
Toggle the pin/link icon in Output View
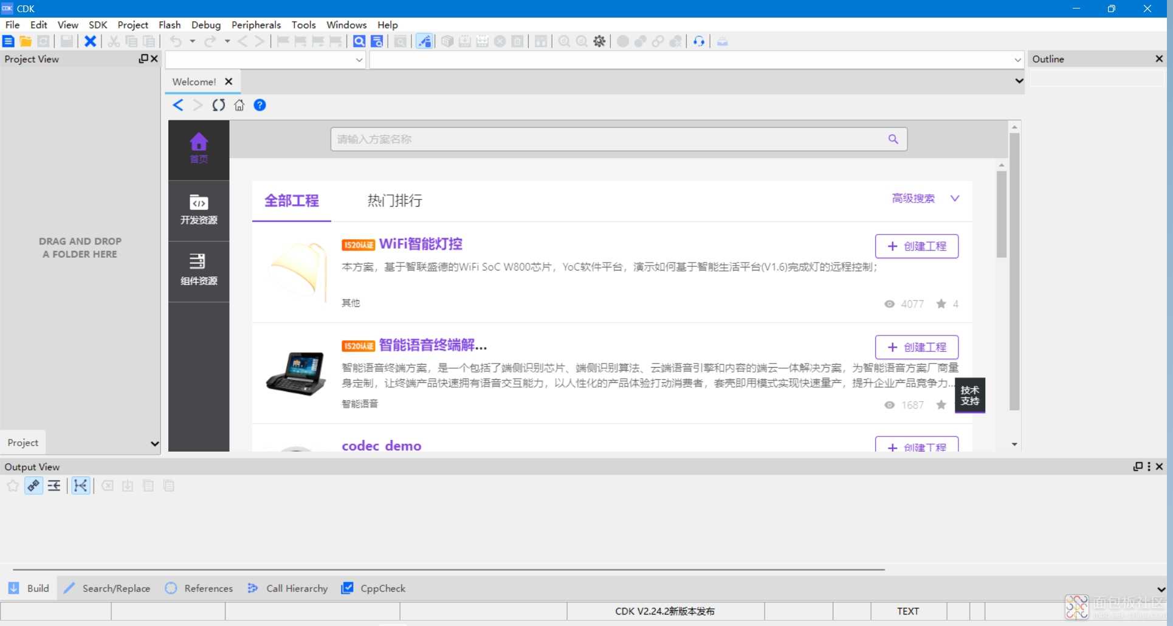pyautogui.click(x=33, y=486)
